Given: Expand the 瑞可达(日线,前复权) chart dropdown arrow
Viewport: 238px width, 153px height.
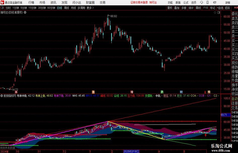Looking at the screenshot, I should pyautogui.click(x=25, y=12).
